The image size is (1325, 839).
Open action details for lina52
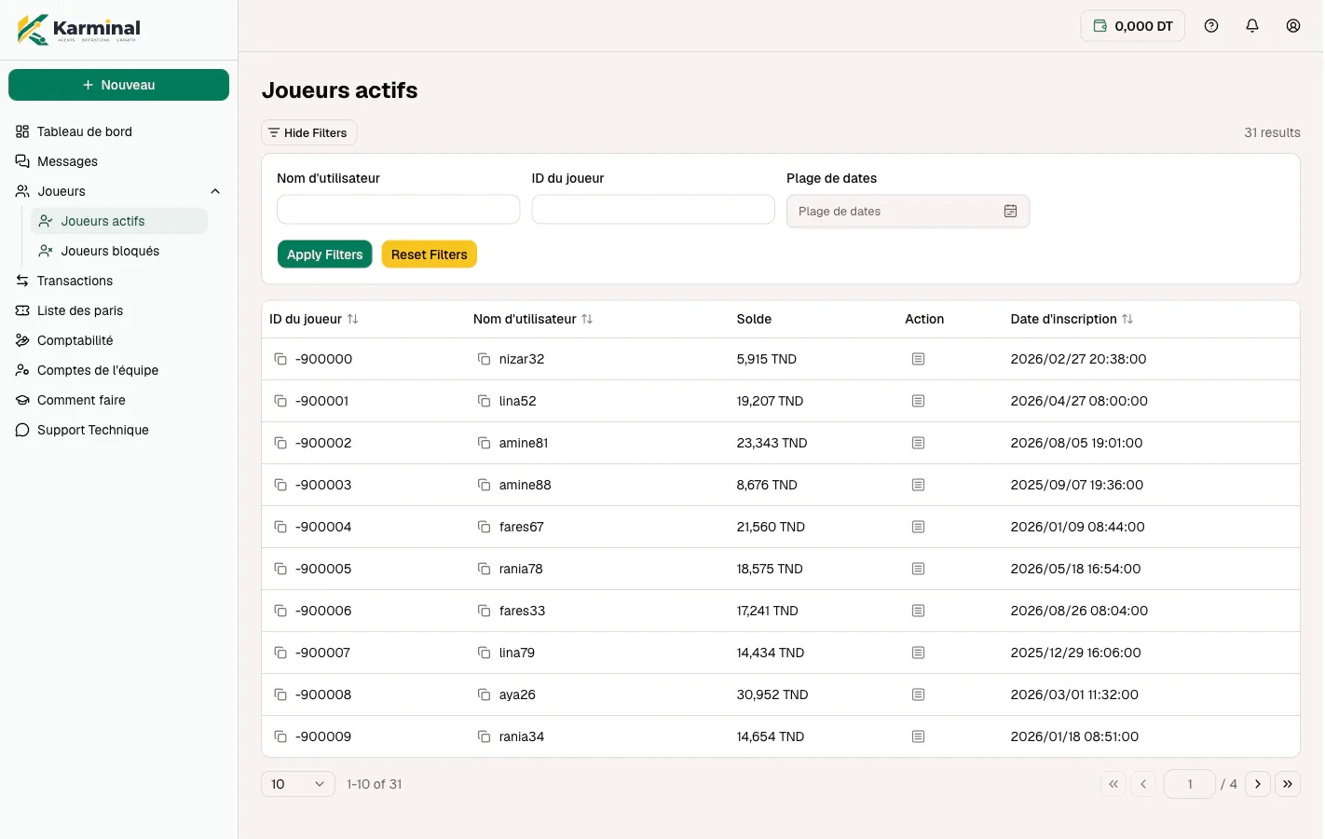[918, 401]
